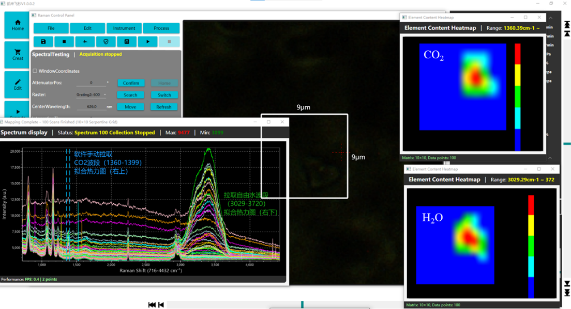Expand the Raster grating dropdown

pos(105,95)
